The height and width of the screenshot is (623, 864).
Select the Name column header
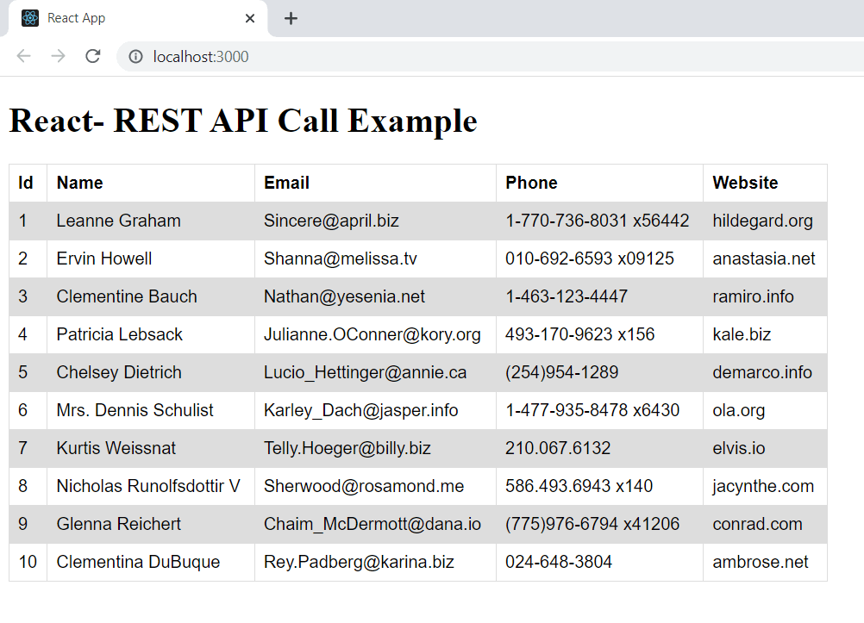click(79, 183)
